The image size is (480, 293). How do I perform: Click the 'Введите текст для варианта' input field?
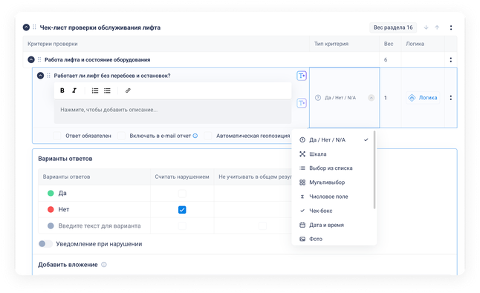coord(100,225)
